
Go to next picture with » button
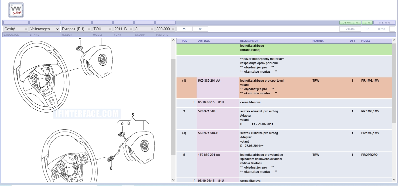pos(200,29)
